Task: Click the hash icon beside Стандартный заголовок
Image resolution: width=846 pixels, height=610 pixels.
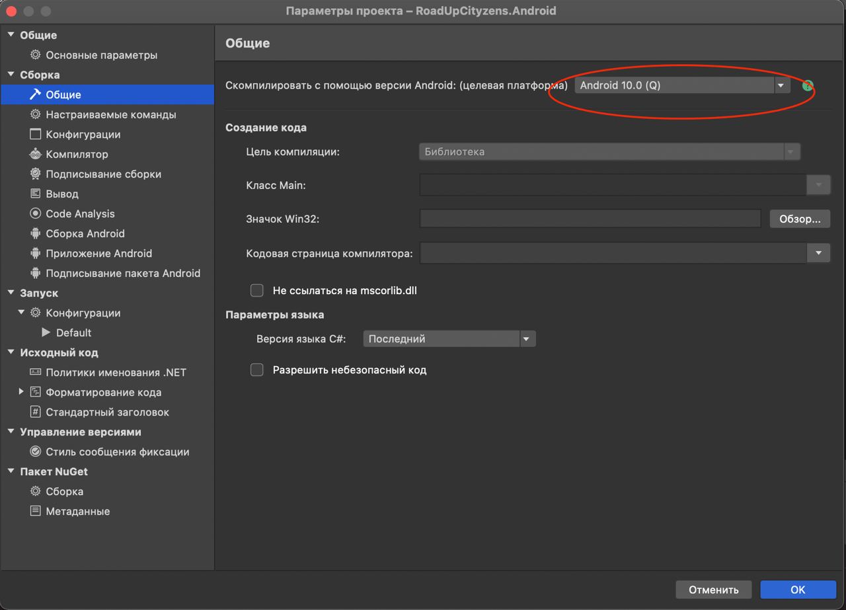Action: [x=36, y=412]
